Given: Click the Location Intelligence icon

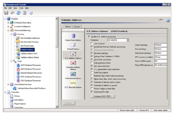Looking at the screenshot, I should click(x=12, y=26).
